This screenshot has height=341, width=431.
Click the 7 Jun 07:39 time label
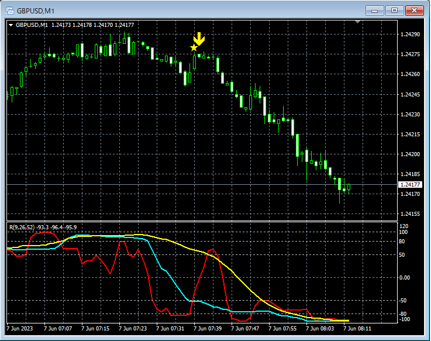click(208, 329)
